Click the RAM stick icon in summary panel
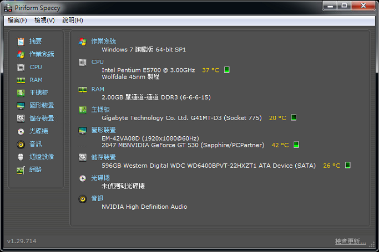Image resolution: width=379 pixels, height=252 pixels. [x=83, y=90]
